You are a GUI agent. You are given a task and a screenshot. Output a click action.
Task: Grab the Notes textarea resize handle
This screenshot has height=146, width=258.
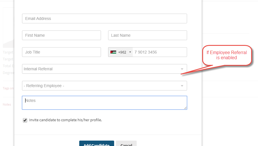tap(185, 108)
